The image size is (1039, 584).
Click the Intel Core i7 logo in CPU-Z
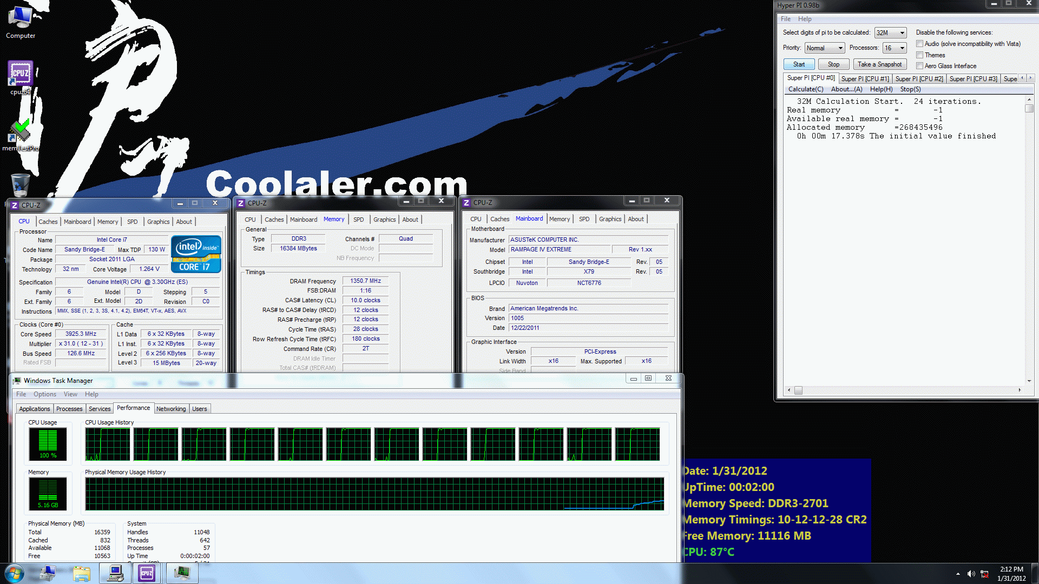(196, 254)
